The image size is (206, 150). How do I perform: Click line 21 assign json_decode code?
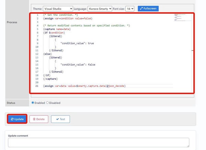tap(84, 86)
